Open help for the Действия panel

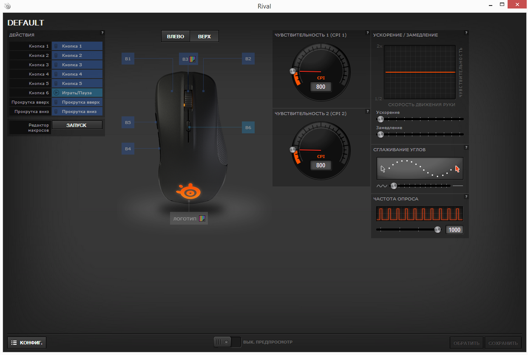point(102,33)
